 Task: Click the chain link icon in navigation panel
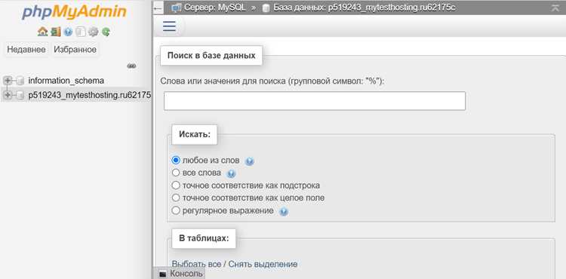(x=131, y=66)
